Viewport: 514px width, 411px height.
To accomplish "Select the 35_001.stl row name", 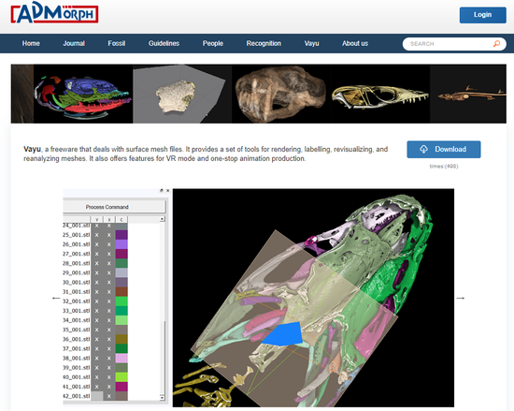I will point(77,330).
